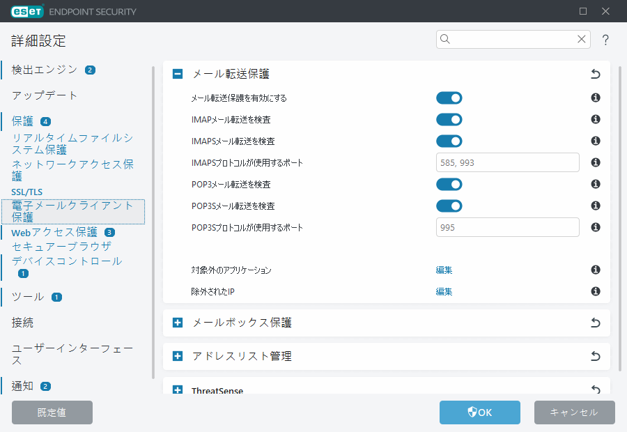Select Webアクセス保護 in the sidebar
Screen dimensions: 627x432
coord(54,232)
